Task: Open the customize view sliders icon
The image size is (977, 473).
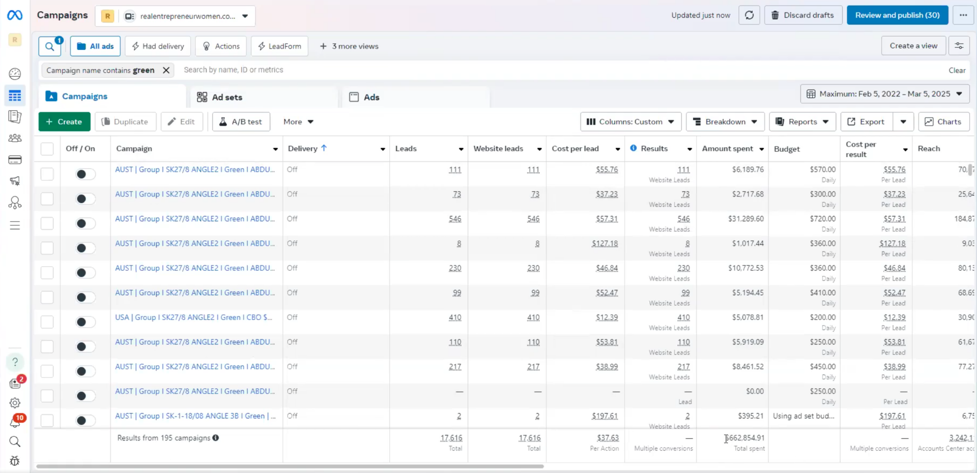Action: (959, 46)
